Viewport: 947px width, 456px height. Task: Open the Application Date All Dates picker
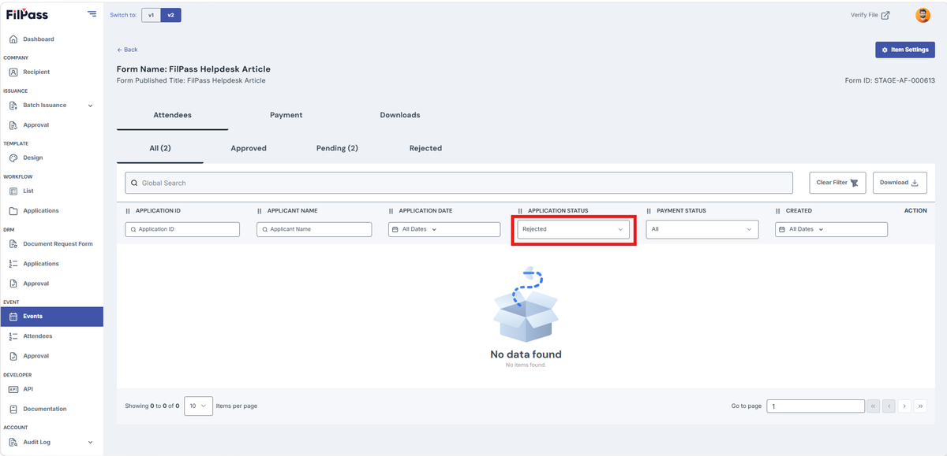444,229
